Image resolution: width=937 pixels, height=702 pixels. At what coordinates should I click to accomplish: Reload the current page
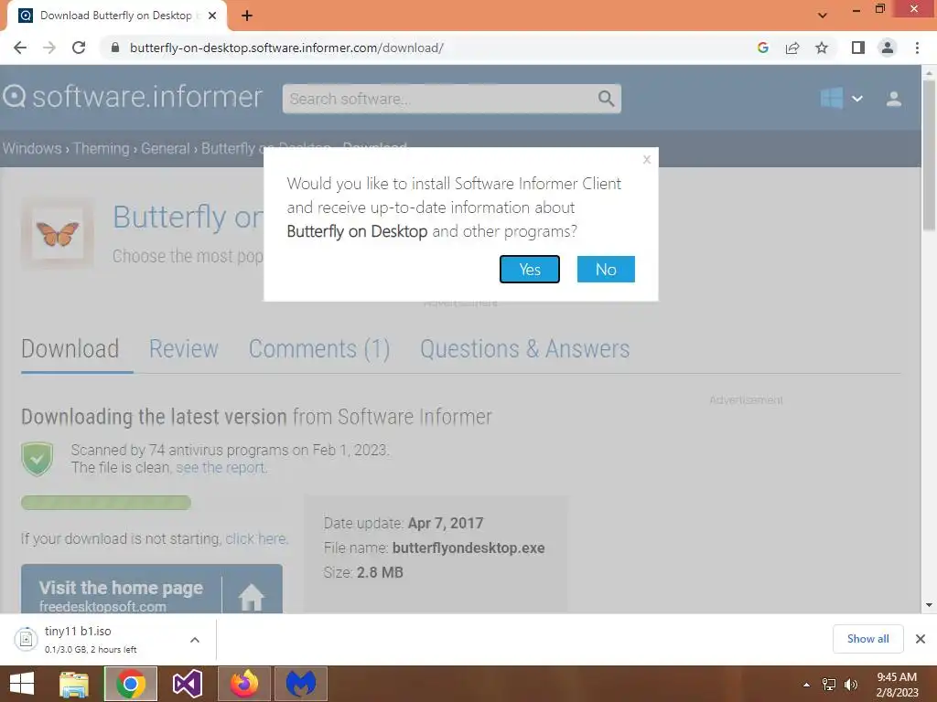pyautogui.click(x=79, y=48)
